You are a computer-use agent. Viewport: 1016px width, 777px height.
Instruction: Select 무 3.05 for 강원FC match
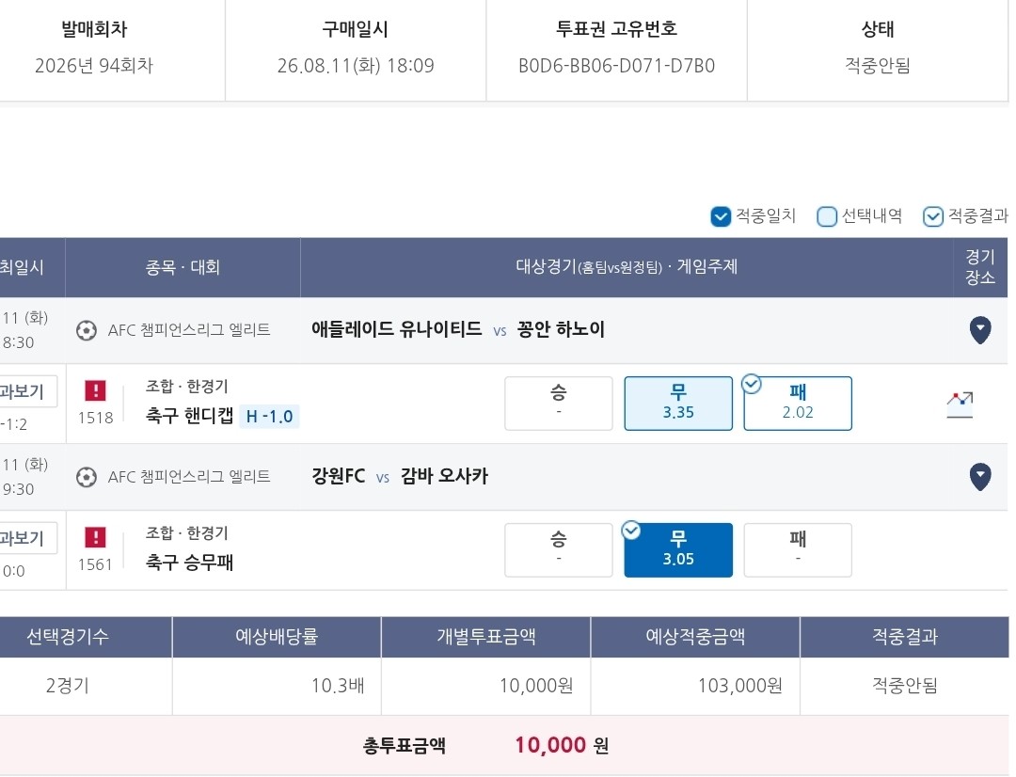[678, 550]
